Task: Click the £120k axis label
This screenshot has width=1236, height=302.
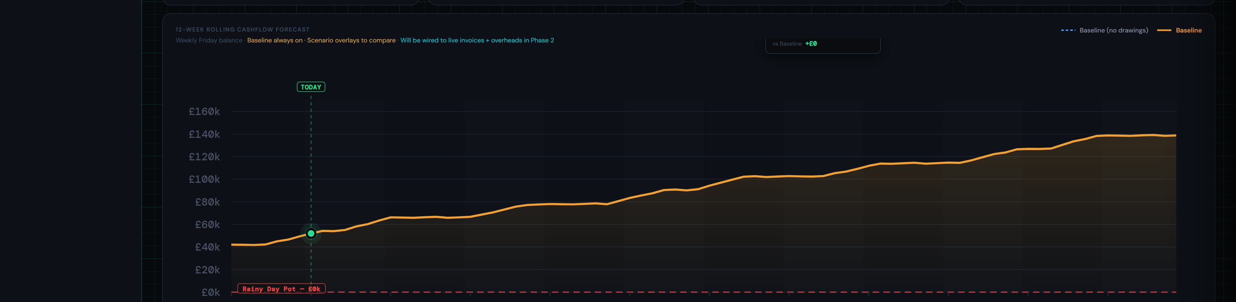Action: tap(204, 157)
